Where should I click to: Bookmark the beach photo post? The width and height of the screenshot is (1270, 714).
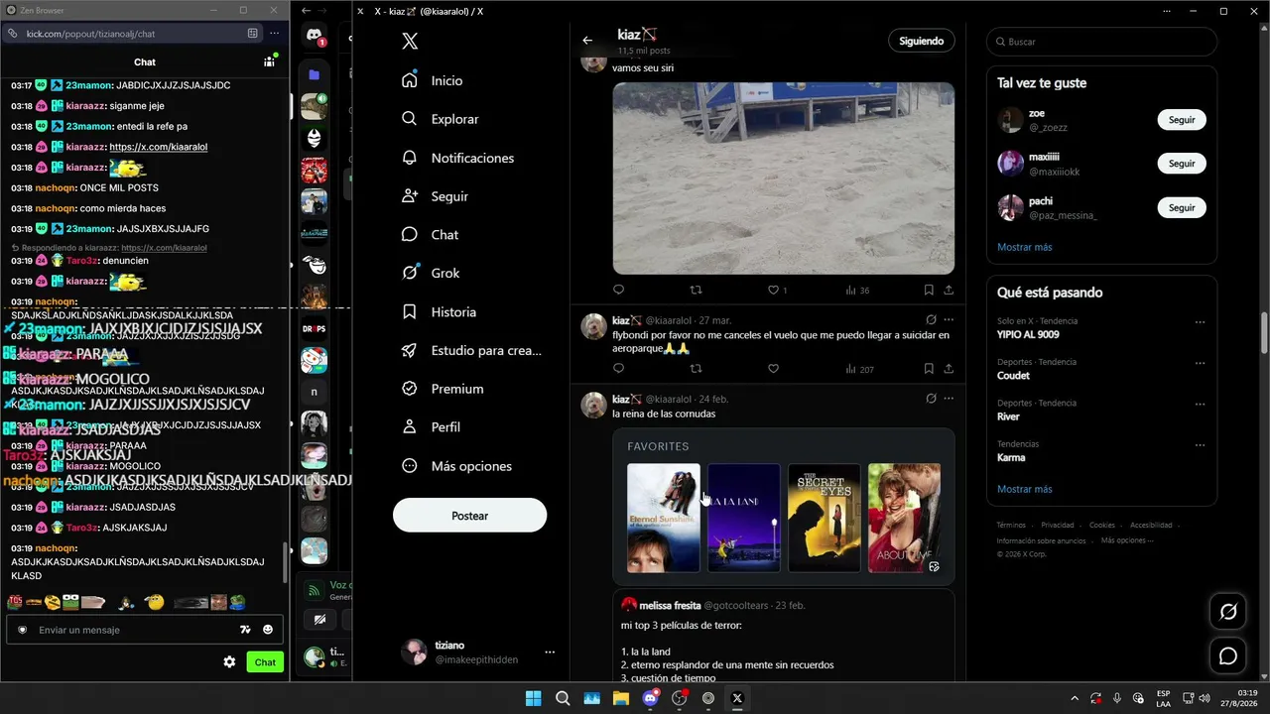929,291
